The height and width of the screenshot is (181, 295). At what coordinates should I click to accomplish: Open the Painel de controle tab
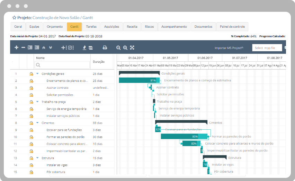coord(232,27)
